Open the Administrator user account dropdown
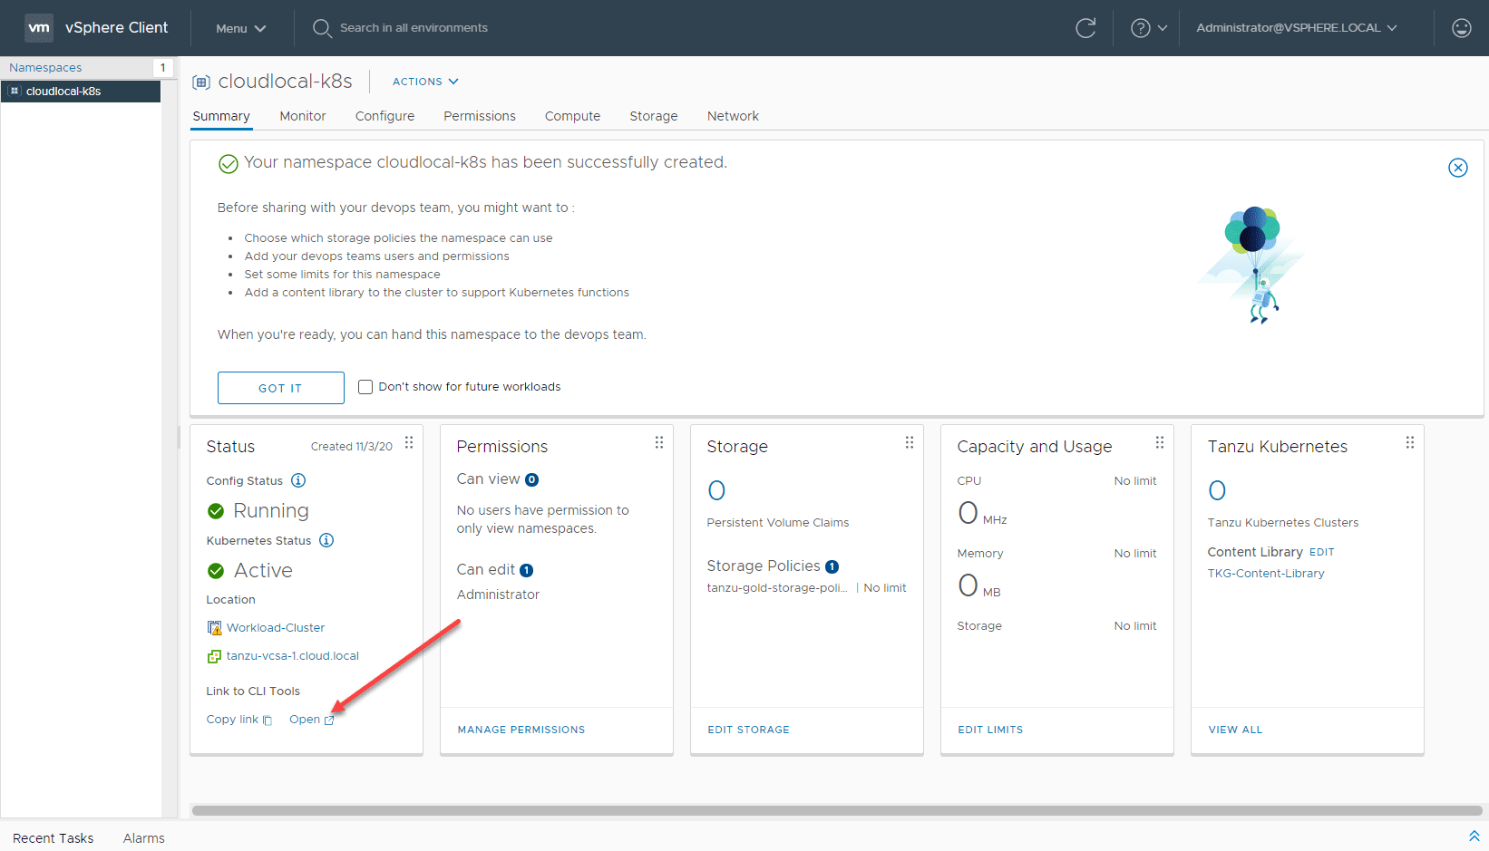The image size is (1489, 851). coord(1296,28)
